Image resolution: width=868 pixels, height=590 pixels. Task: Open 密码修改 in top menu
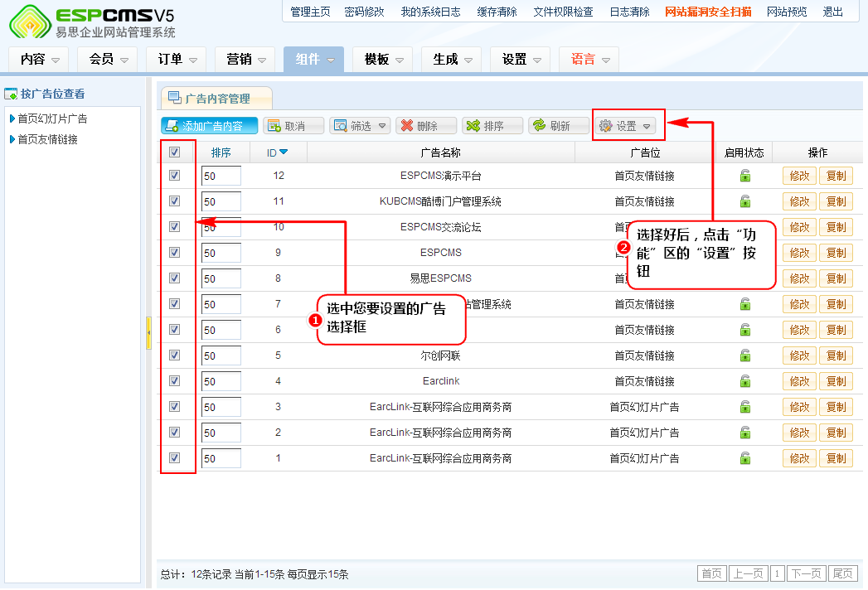(x=364, y=12)
